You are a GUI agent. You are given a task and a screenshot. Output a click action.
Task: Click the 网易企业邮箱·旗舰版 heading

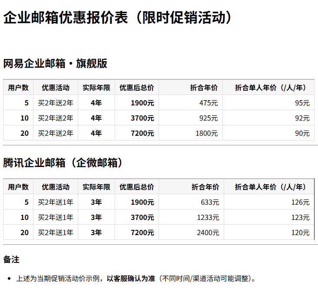tap(55, 64)
